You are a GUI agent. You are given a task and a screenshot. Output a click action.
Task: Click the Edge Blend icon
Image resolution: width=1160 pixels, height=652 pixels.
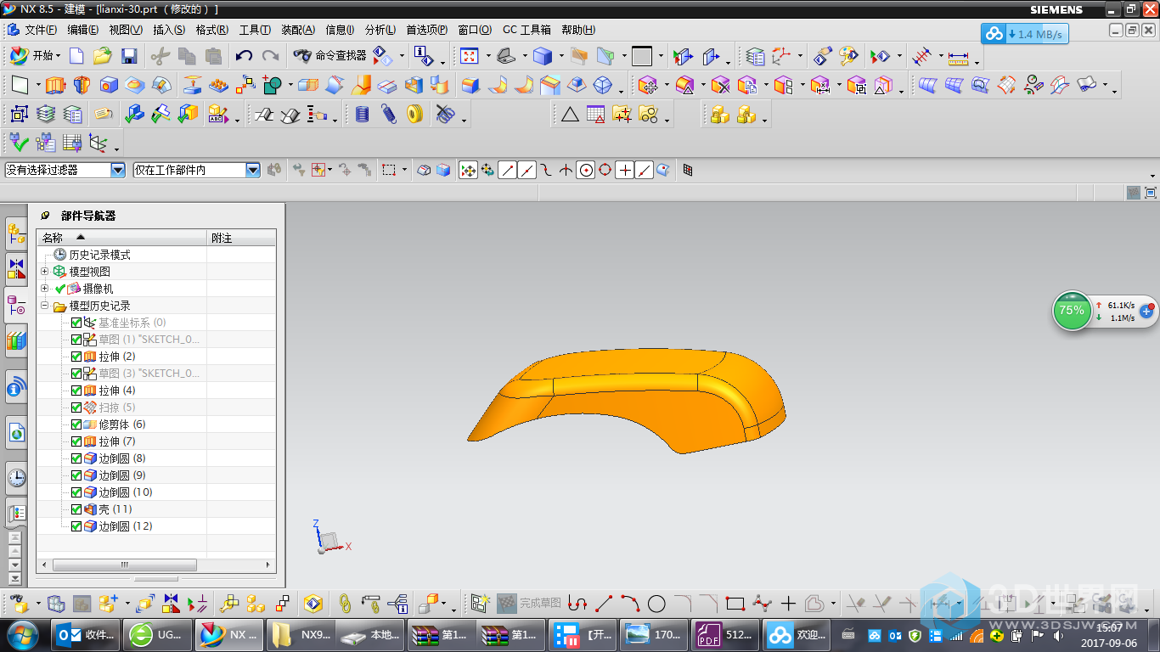tap(470, 85)
